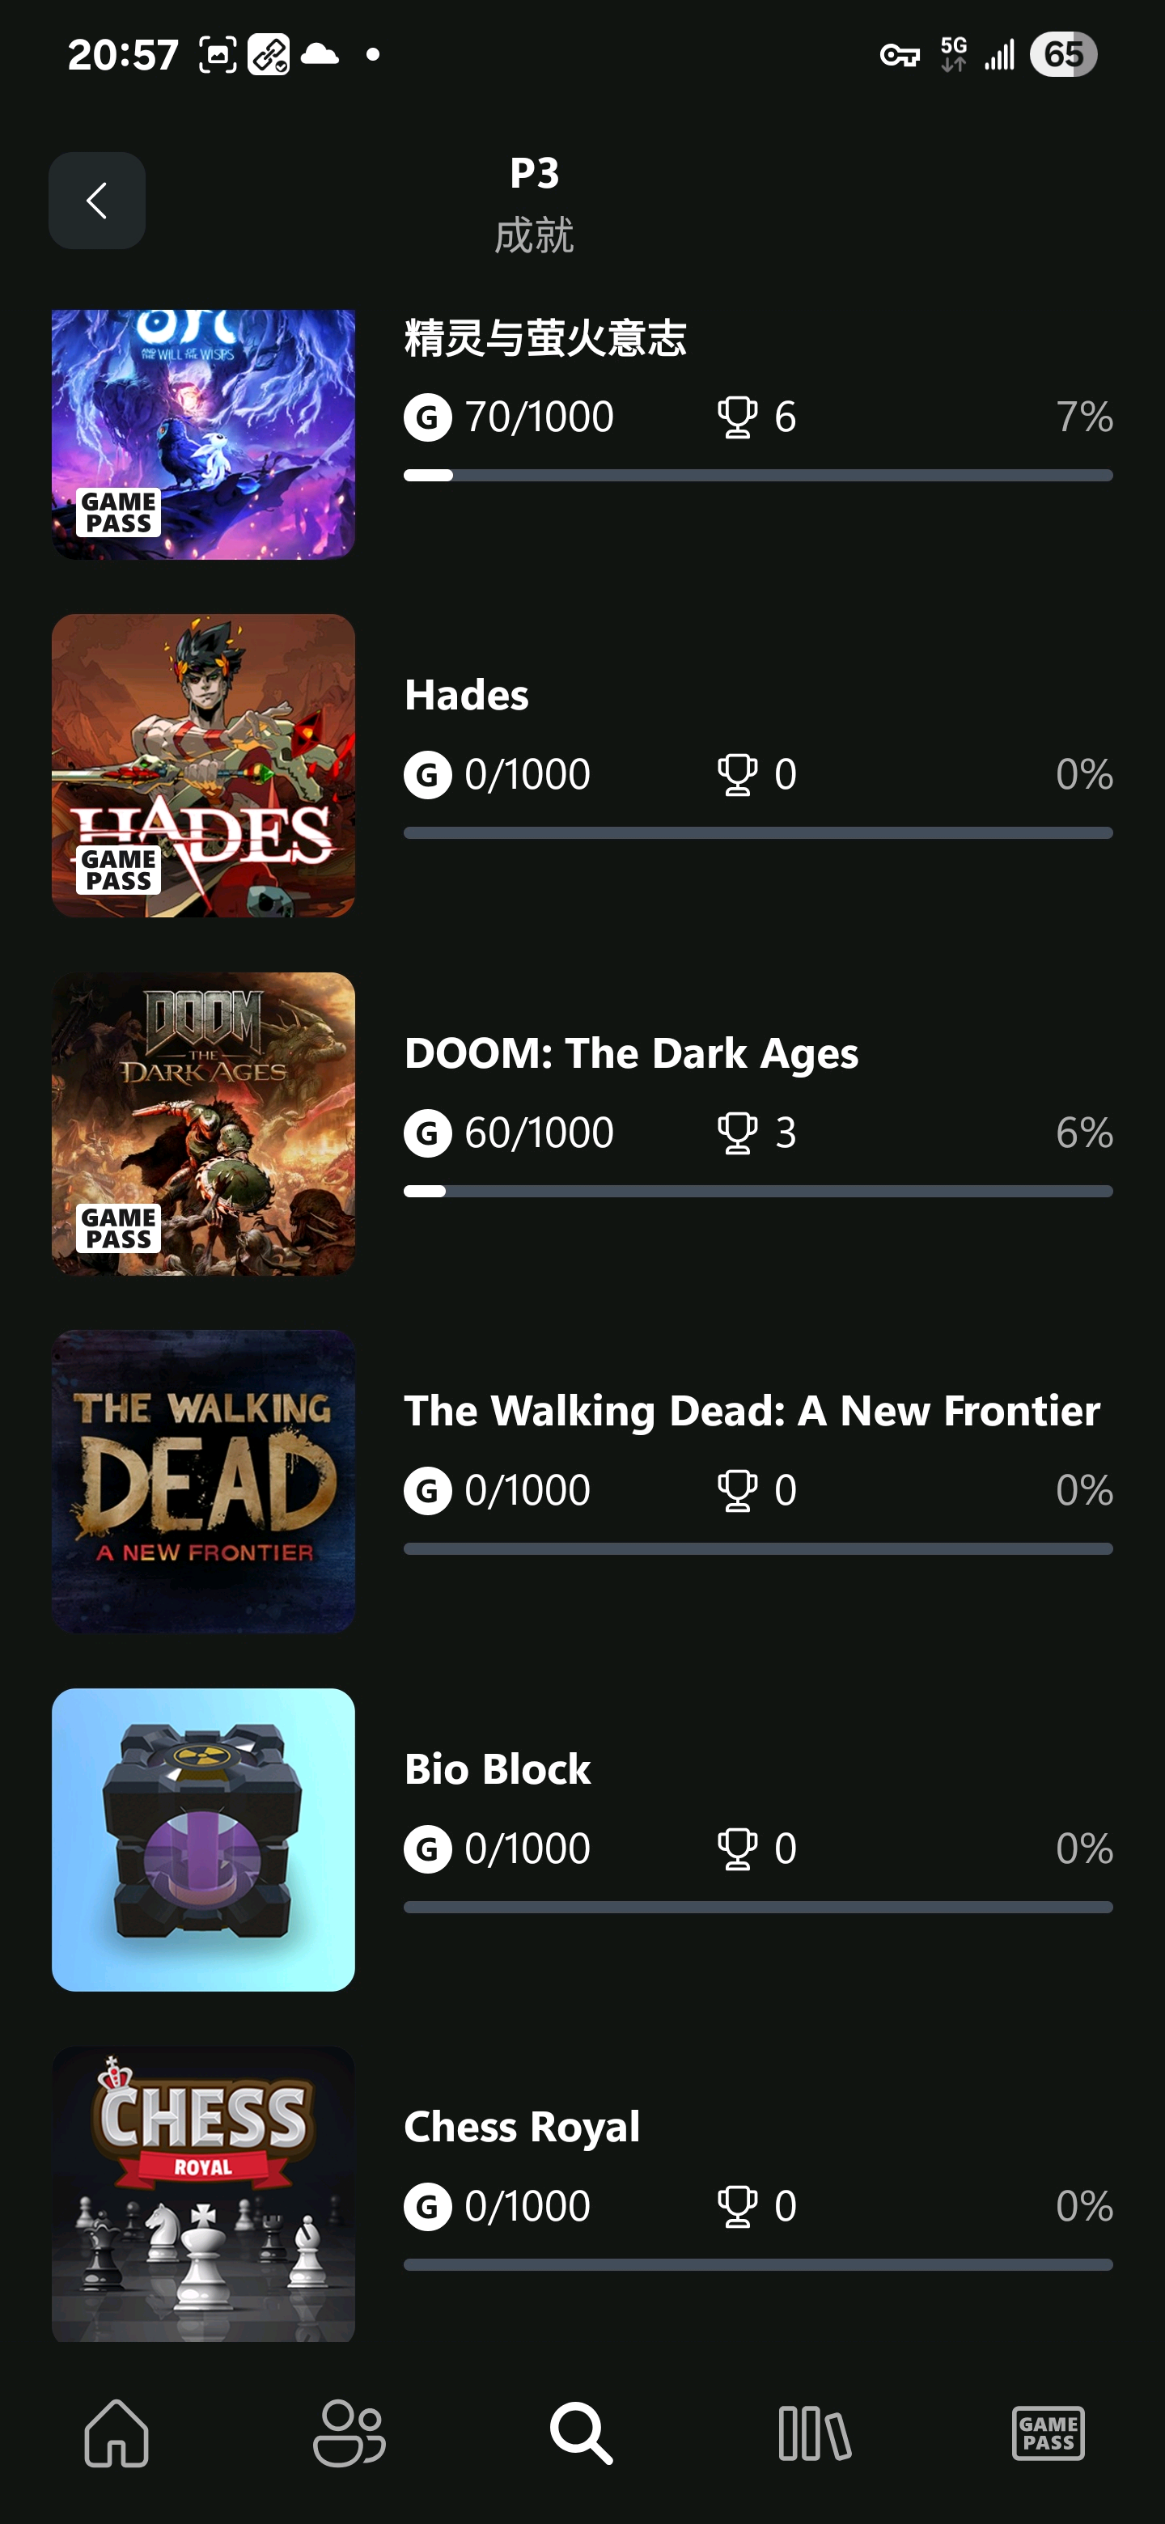Select The Walking Dead: A New Frontier title
The height and width of the screenshot is (2524, 1165).
coord(752,1411)
